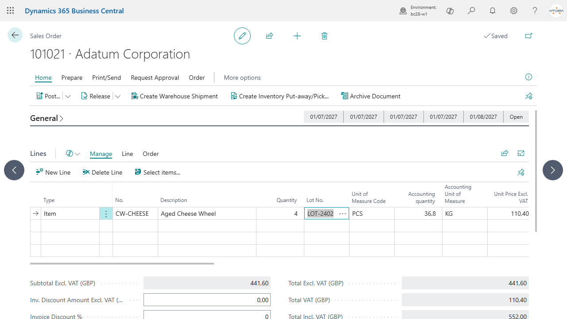Select the Manage tab in Lines
The image size is (567, 319).
tap(101, 154)
